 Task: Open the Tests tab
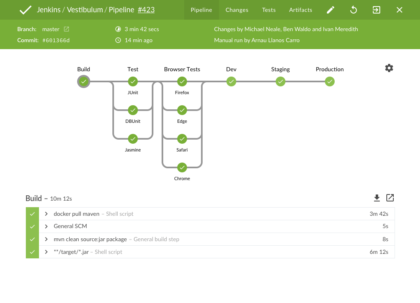pos(269,10)
